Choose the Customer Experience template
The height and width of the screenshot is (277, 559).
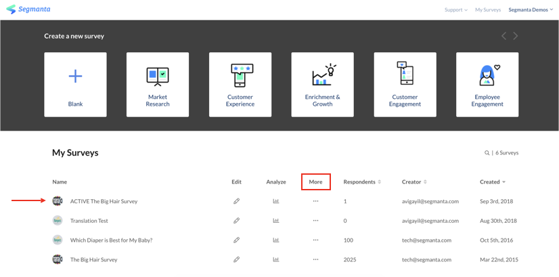pos(240,85)
